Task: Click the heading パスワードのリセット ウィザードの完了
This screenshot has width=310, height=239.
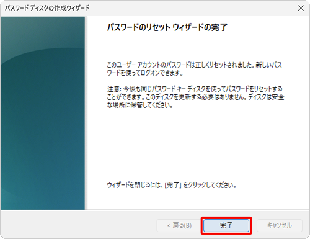Action: [167, 27]
